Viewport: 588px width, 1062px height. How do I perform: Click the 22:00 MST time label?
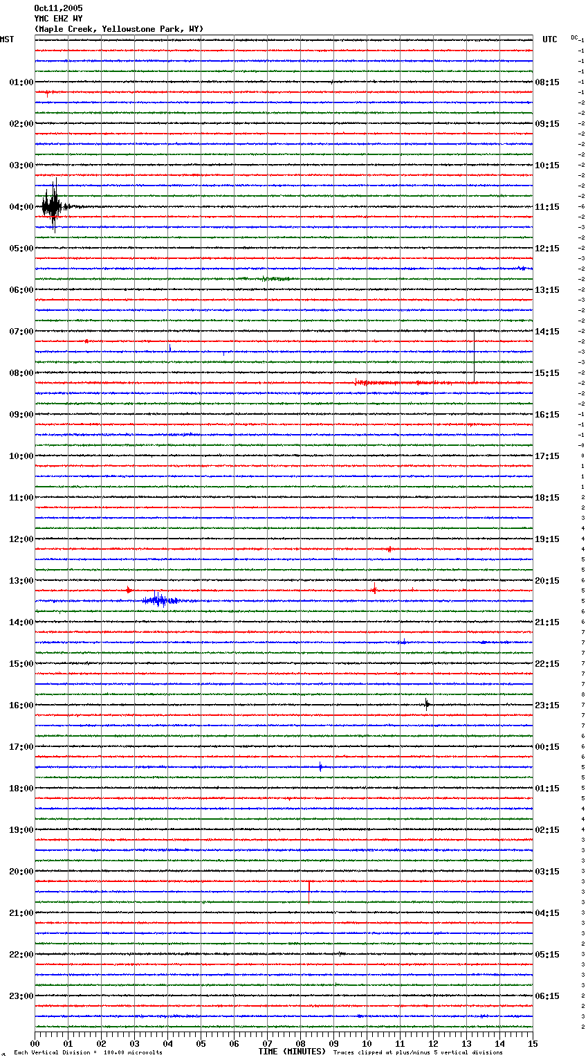(21, 955)
